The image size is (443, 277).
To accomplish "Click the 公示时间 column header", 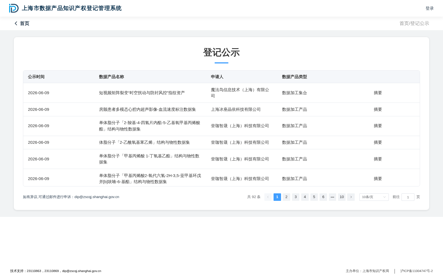I will [x=36, y=77].
